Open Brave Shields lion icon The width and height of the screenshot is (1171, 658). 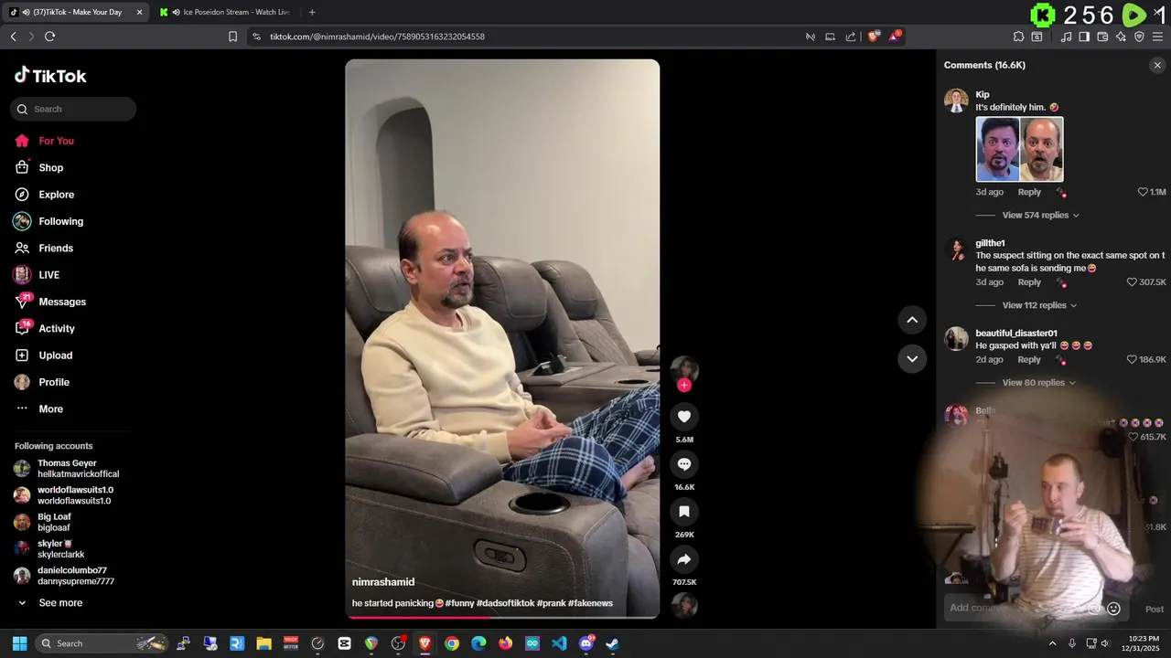click(873, 37)
